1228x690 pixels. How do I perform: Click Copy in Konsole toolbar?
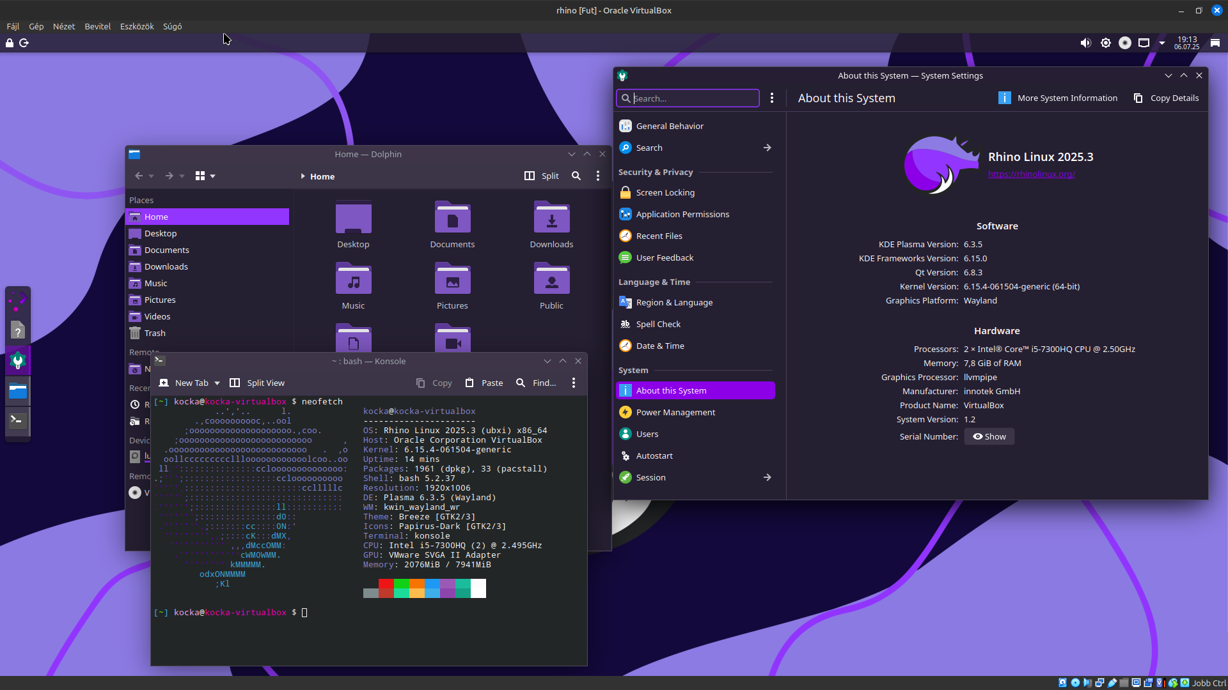pos(434,383)
